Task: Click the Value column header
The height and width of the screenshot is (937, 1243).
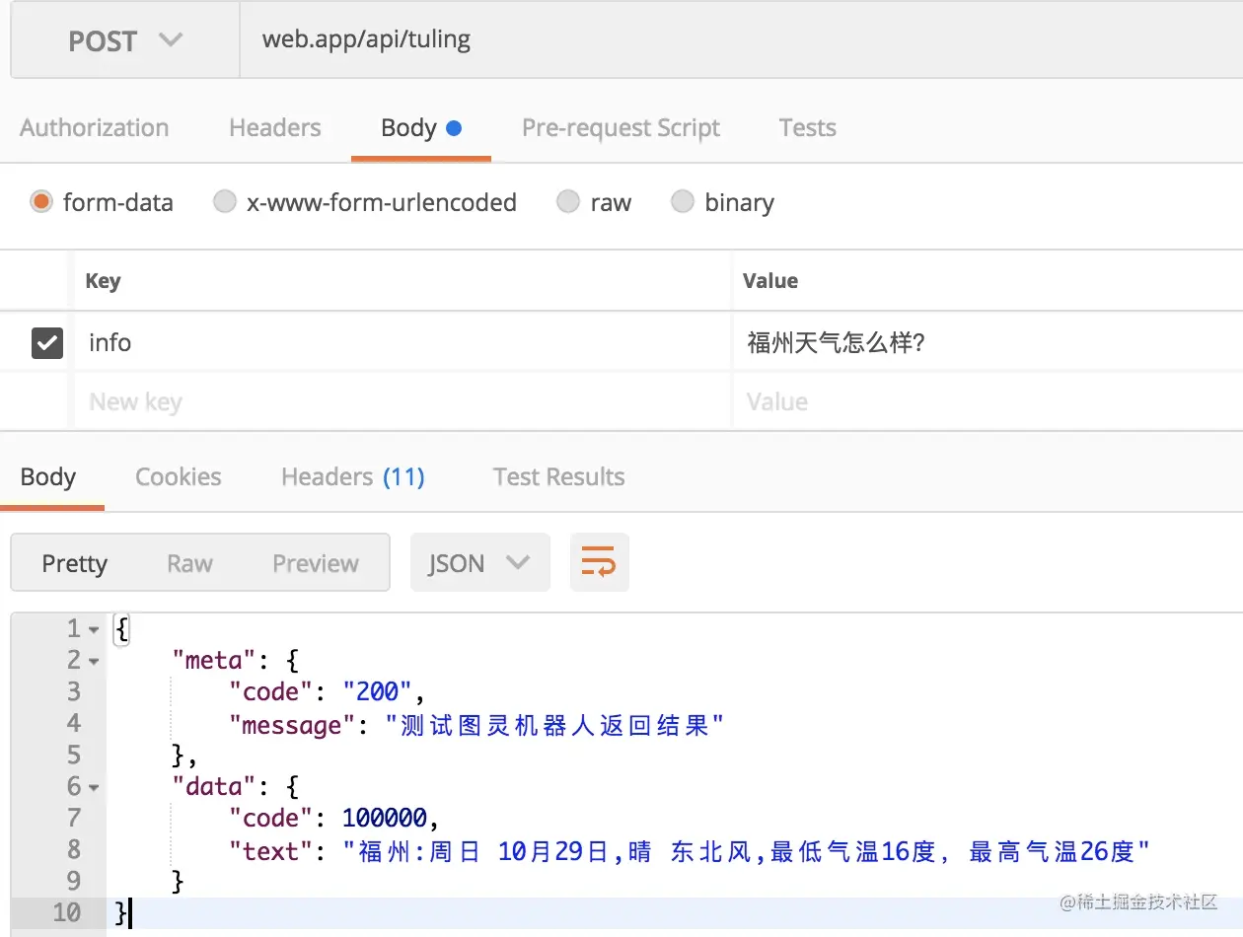Action: 770,281
